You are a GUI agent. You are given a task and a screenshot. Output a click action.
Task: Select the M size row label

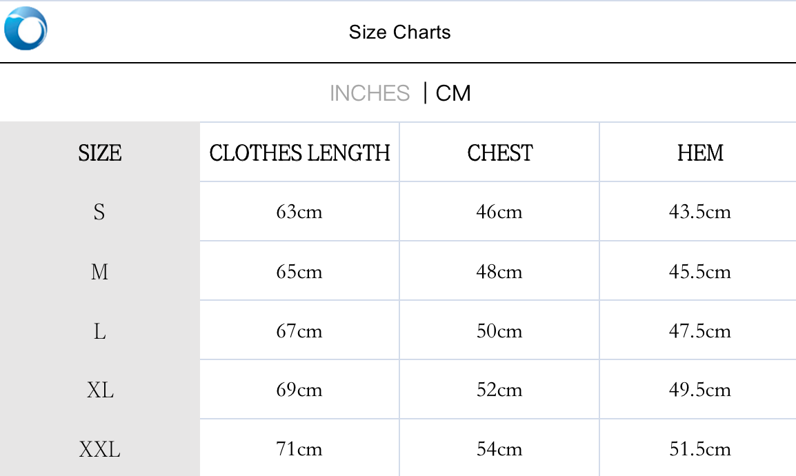tap(99, 272)
